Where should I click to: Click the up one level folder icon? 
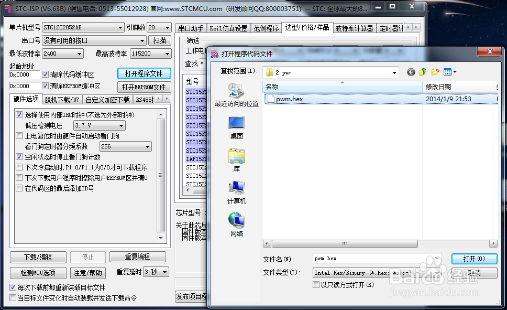(423, 72)
